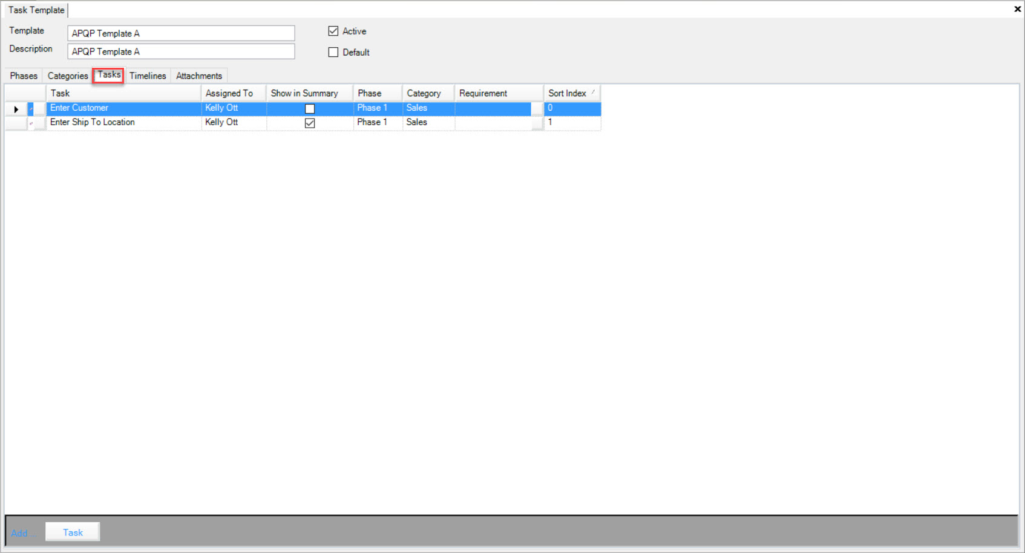Image resolution: width=1025 pixels, height=553 pixels.
Task: Toggle the Active checkbox
Action: (x=333, y=31)
